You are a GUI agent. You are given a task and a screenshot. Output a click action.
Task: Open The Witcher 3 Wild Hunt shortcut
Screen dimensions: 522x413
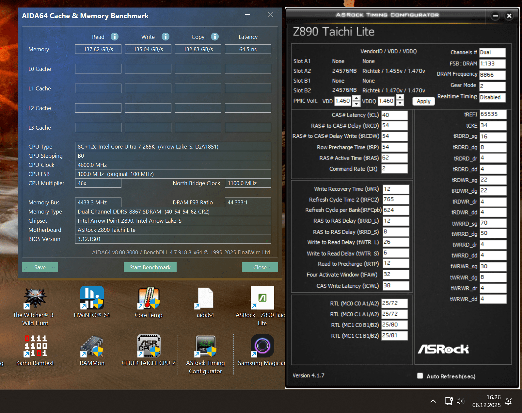35,306
